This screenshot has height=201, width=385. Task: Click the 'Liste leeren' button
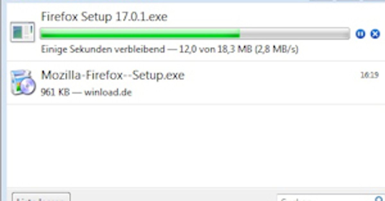click(x=41, y=197)
